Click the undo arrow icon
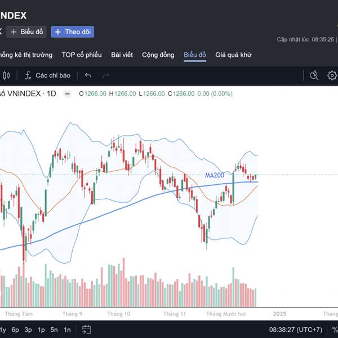 (x=88, y=75)
